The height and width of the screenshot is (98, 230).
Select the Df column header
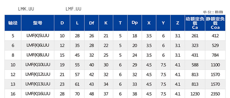click(x=91, y=23)
